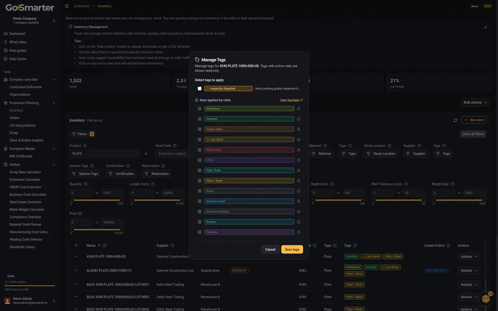The height and width of the screenshot is (311, 498).
Task: Click the New item button
Action: tap(474, 120)
